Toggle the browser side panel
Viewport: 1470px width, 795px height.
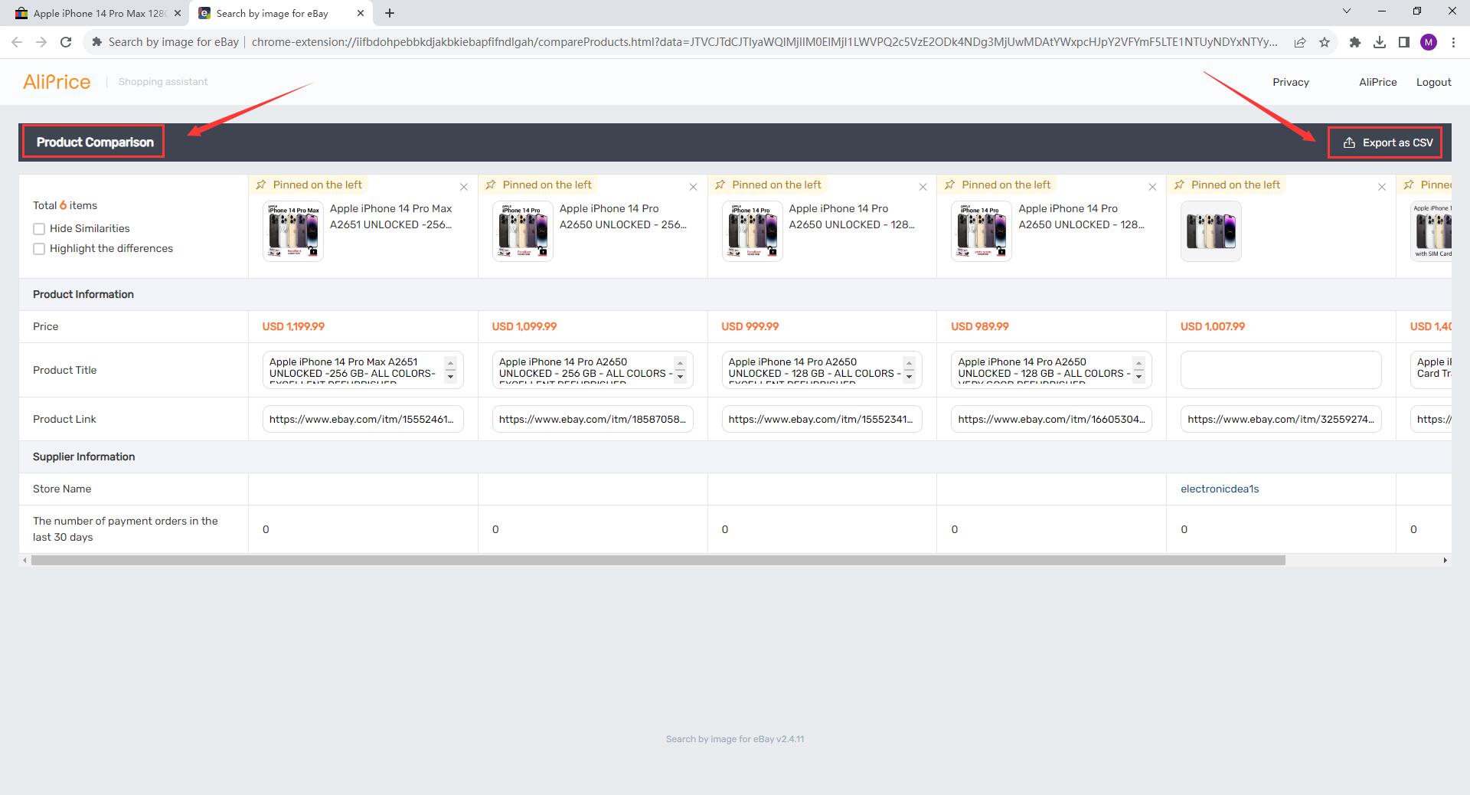pos(1404,42)
